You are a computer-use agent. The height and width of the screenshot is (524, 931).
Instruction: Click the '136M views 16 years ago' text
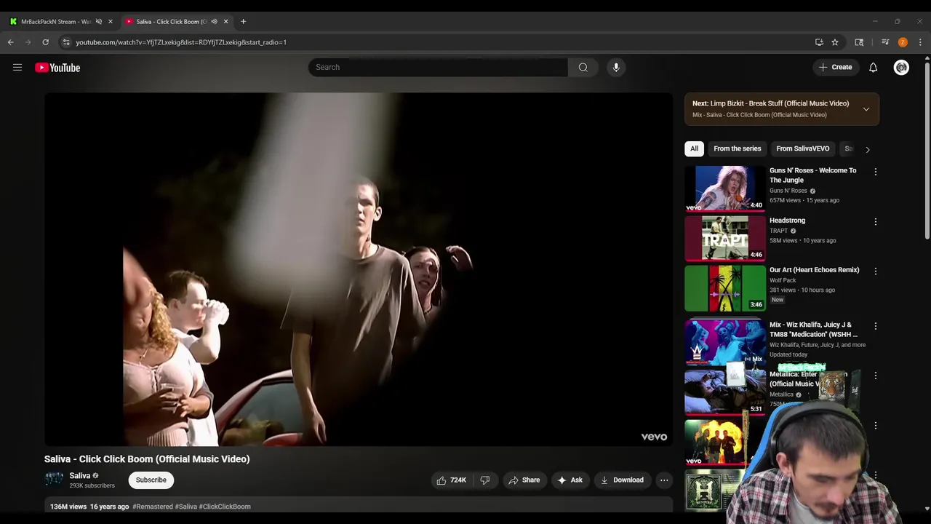coord(89,507)
